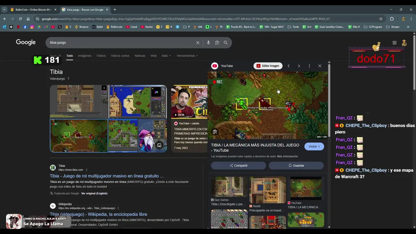
Task: Open the Google Drive bookmark
Action: click(x=39, y=27)
